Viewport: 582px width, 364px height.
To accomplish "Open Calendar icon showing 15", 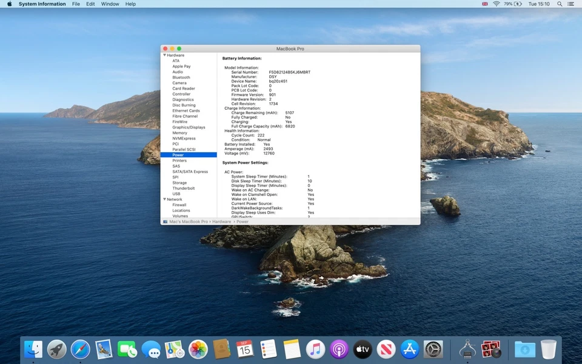I will [x=245, y=349].
